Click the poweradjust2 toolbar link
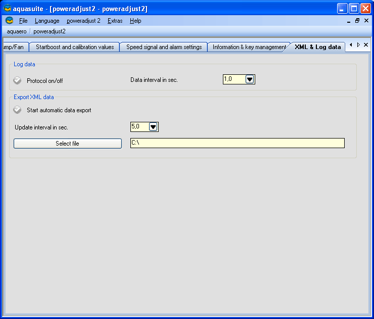 [x=50, y=31]
